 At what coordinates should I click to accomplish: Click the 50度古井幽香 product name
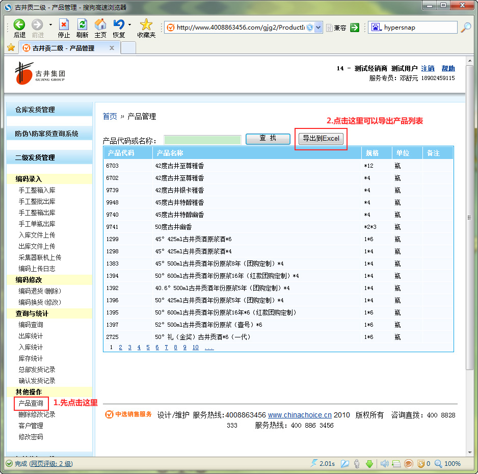pos(173,227)
